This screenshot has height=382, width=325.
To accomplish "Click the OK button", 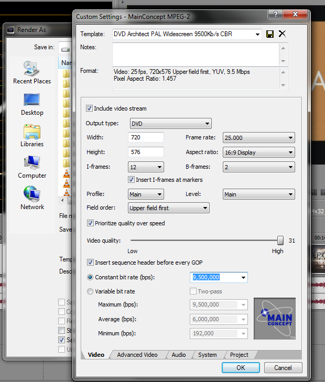I will [241, 367].
